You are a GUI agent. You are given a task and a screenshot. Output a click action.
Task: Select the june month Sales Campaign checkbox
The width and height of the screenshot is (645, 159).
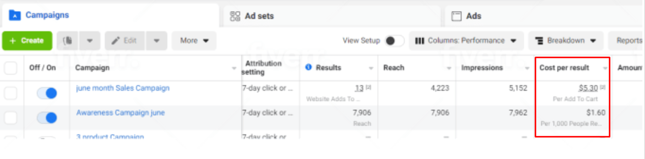pyautogui.click(x=10, y=93)
